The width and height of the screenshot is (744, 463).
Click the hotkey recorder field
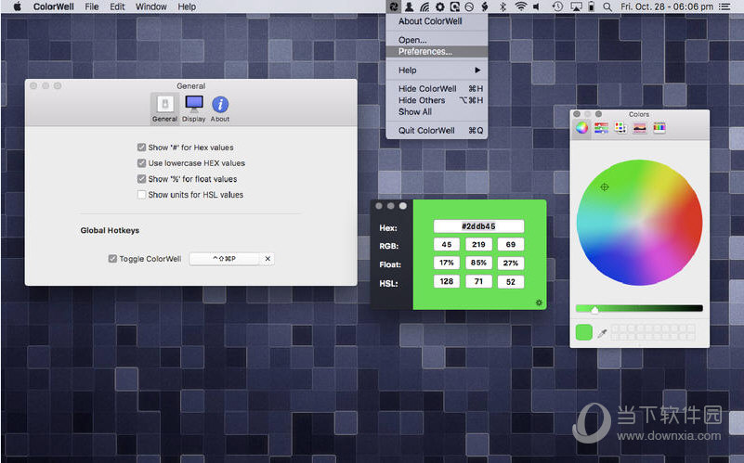click(x=225, y=259)
